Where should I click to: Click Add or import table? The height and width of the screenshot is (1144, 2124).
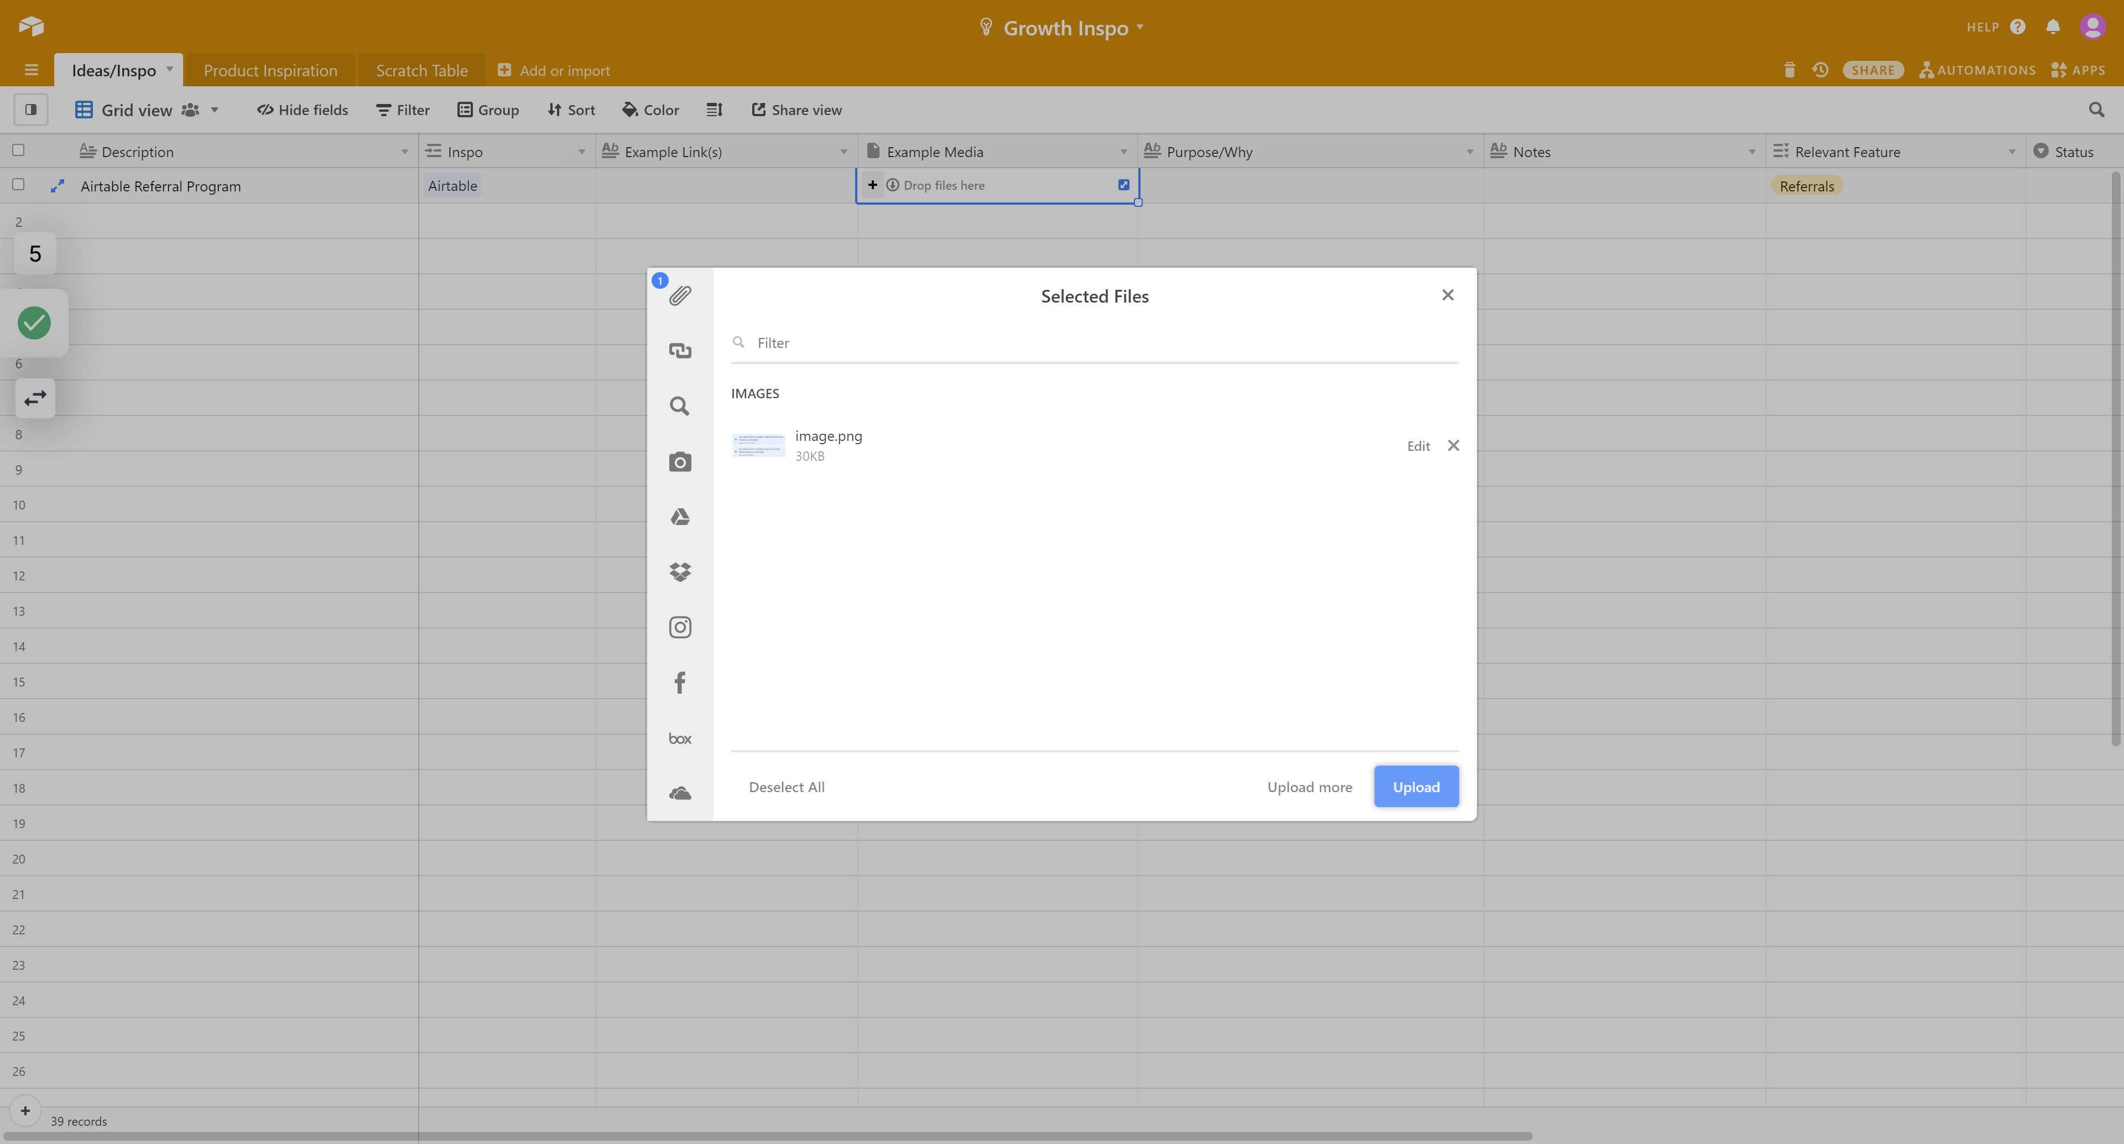point(554,71)
